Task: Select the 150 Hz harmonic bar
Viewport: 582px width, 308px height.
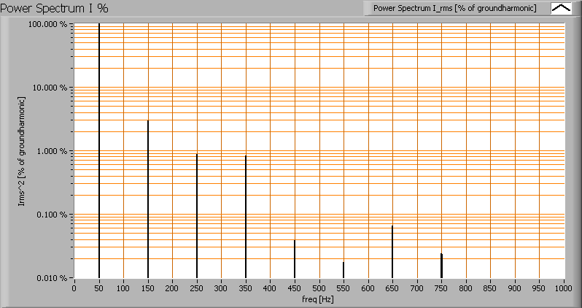Action: (148, 199)
